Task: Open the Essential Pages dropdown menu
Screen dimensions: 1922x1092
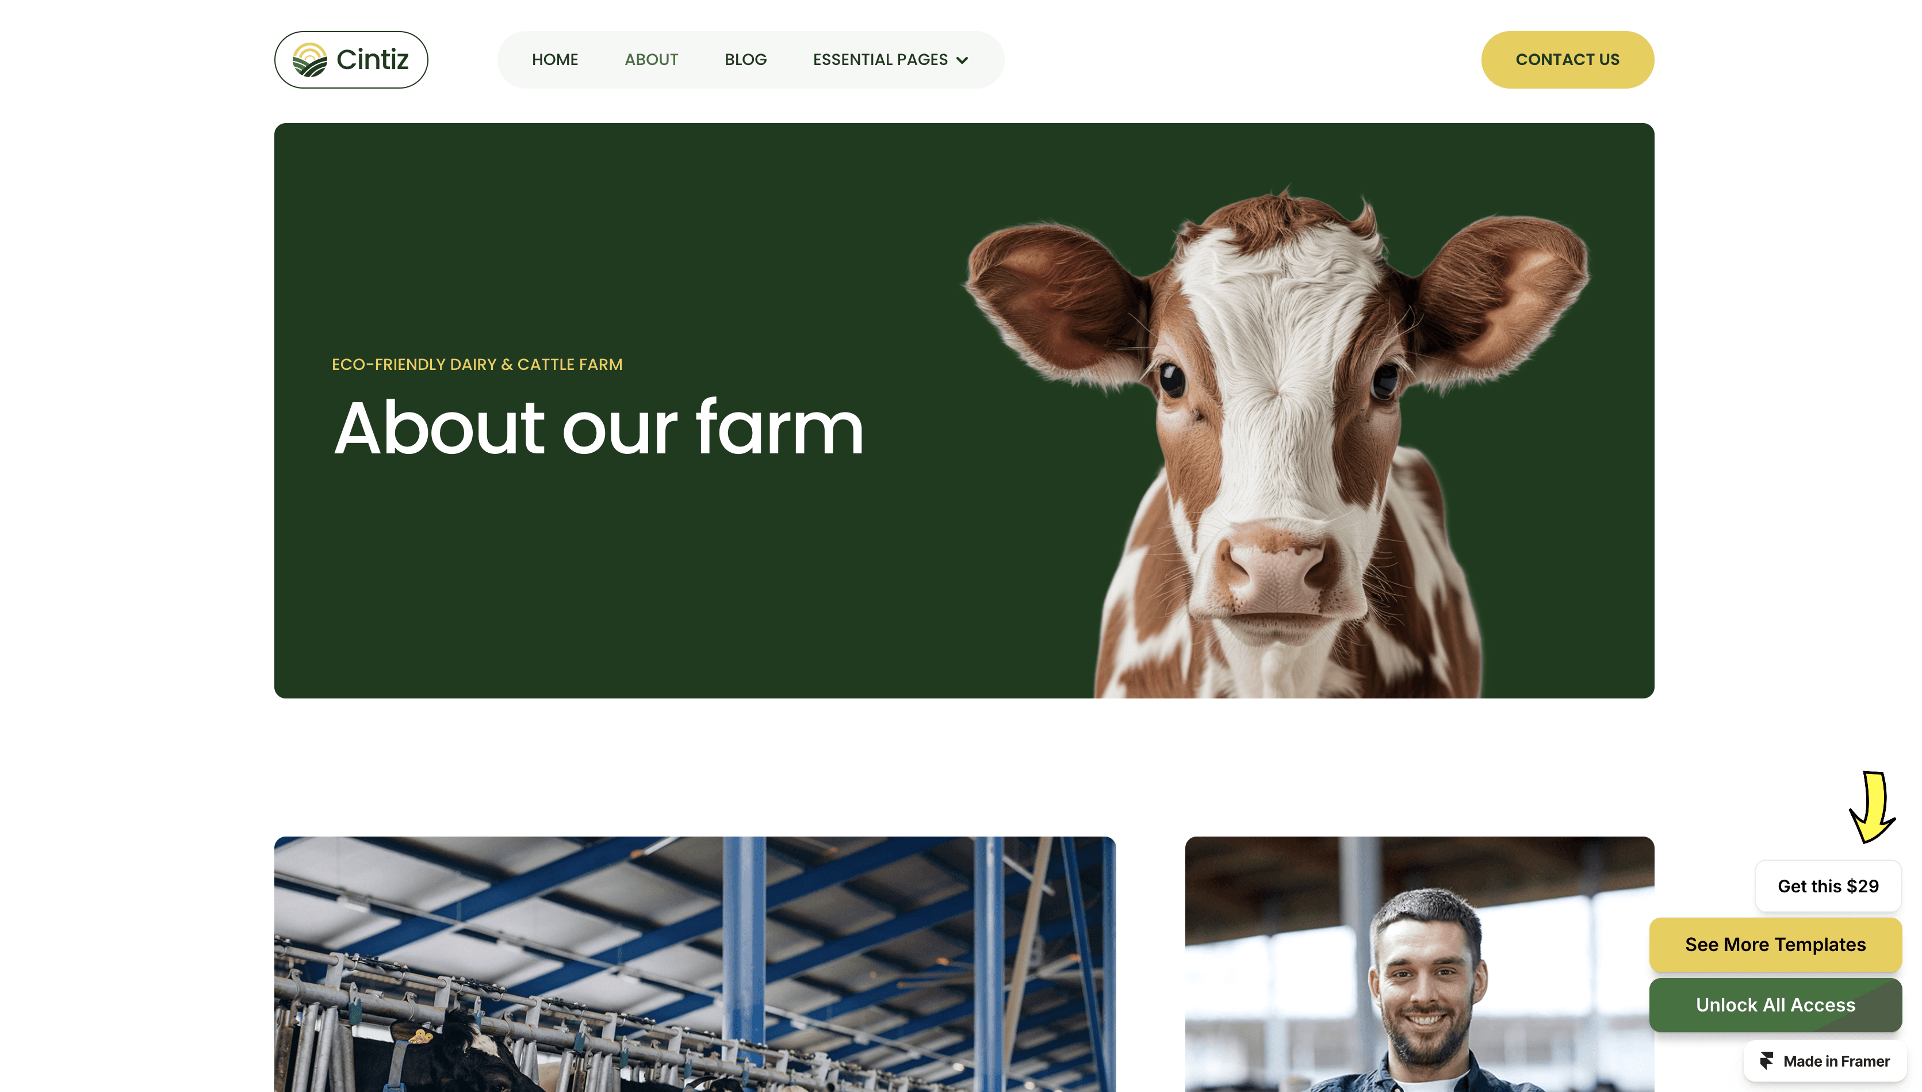Action: (x=890, y=59)
